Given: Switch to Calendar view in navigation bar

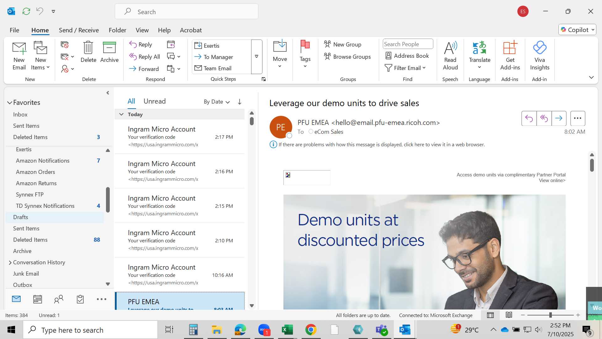Looking at the screenshot, I should 38,299.
